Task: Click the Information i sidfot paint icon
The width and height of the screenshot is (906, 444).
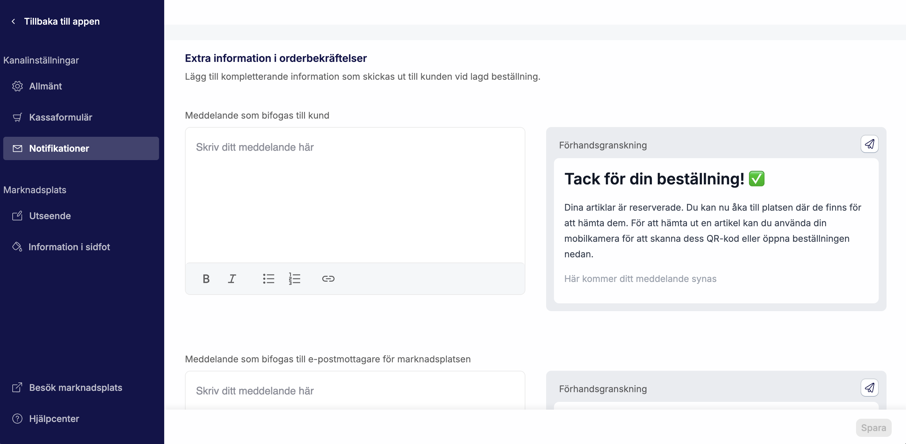Action: tap(17, 247)
